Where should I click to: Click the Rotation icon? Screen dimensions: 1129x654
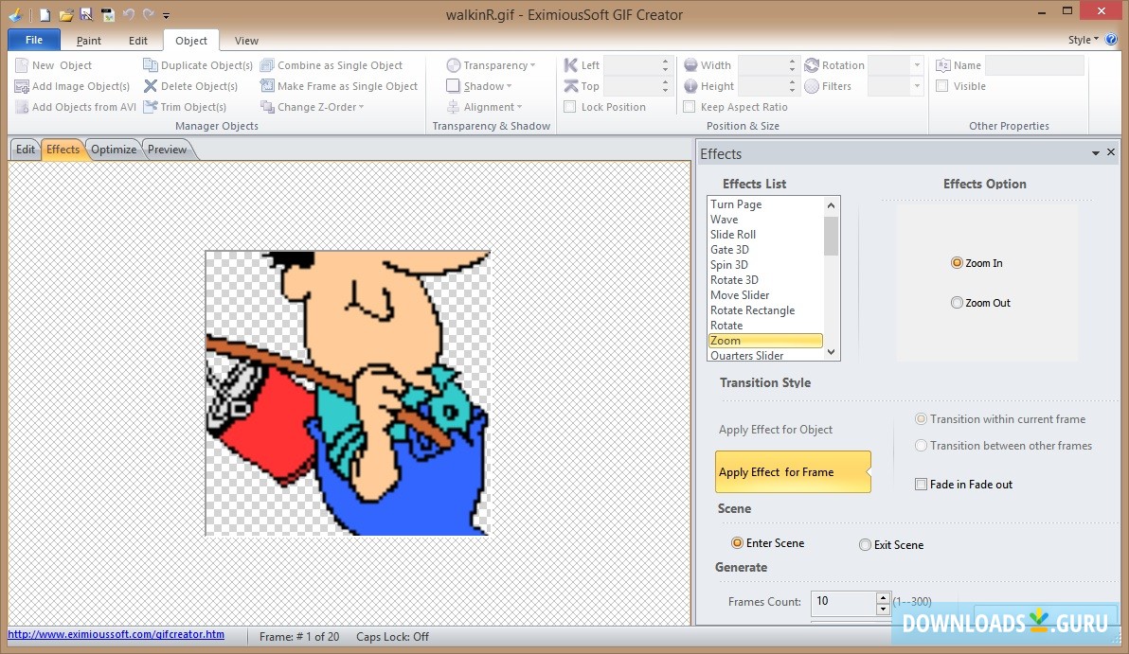click(812, 65)
